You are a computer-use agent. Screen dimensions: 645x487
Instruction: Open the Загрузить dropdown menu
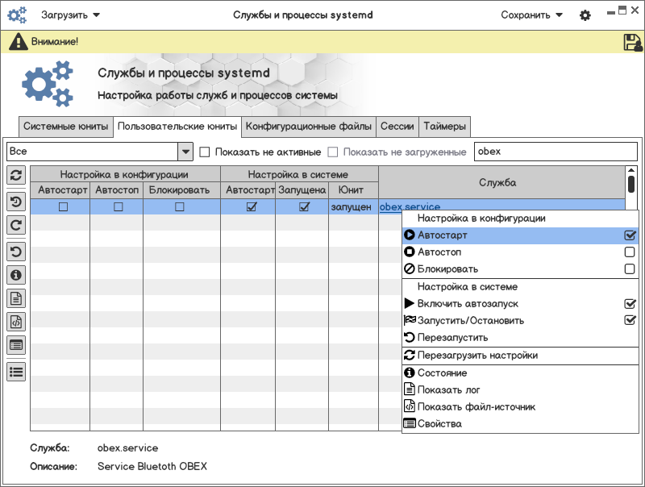71,15
